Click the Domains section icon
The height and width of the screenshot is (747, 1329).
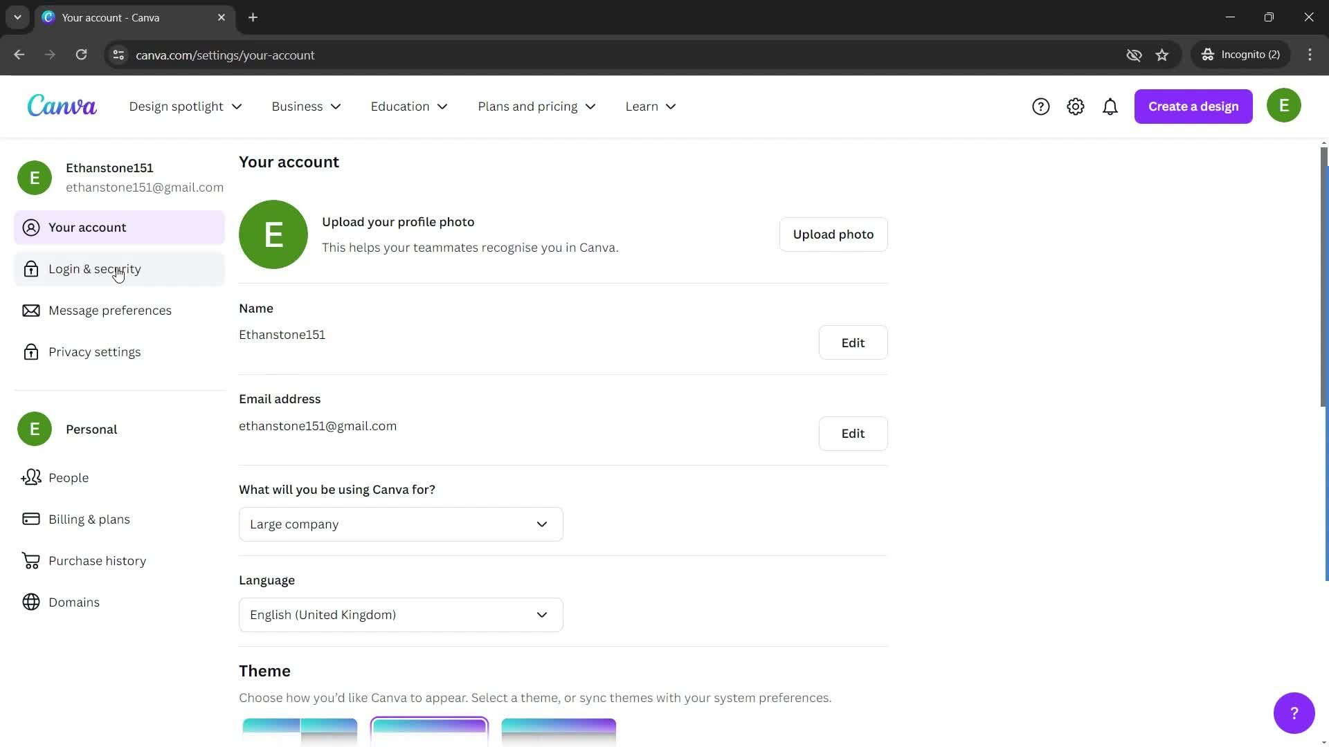[x=32, y=602]
